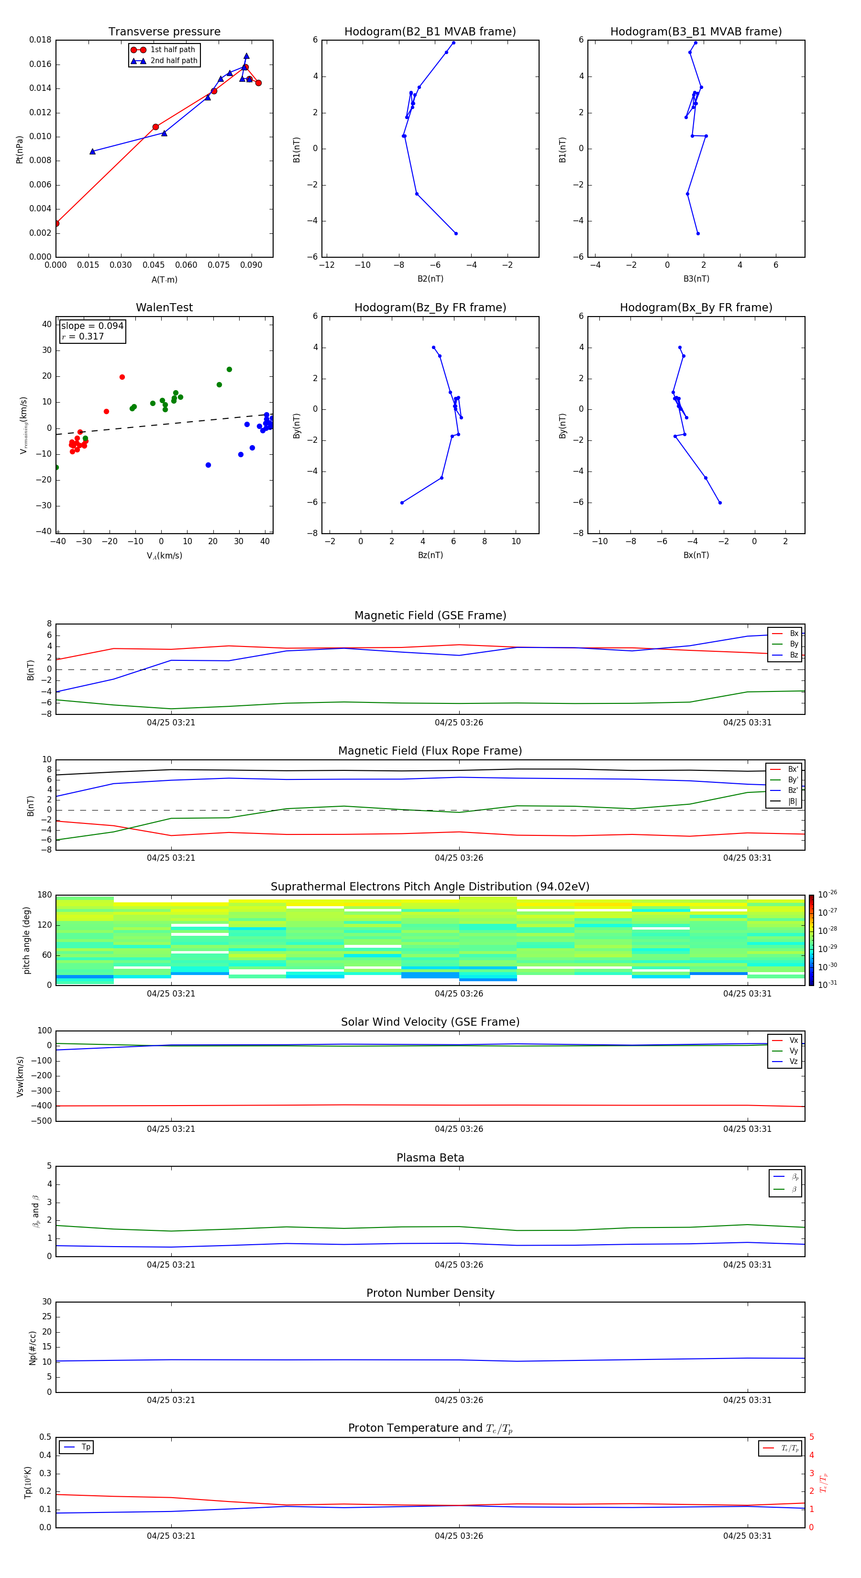Click the highest green point in WalenTest
The image size is (861, 1578).
click(229, 369)
